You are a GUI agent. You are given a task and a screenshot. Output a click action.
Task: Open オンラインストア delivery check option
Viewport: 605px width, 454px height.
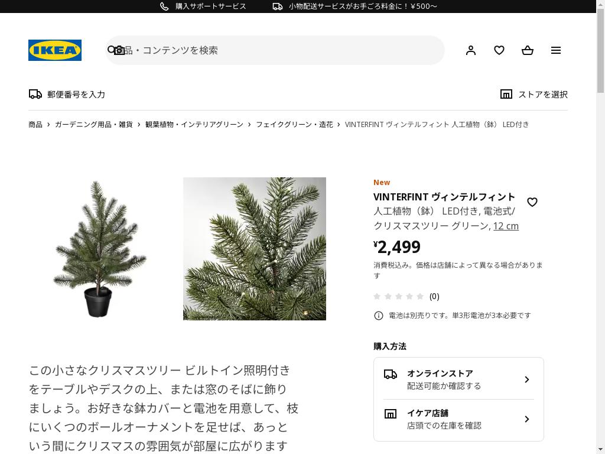[x=458, y=380]
